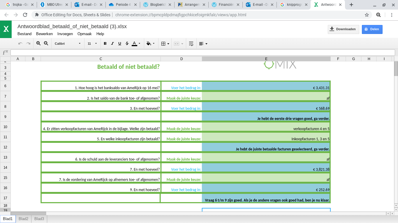
Task: Click the fill color bucket icon
Action: tap(150, 44)
